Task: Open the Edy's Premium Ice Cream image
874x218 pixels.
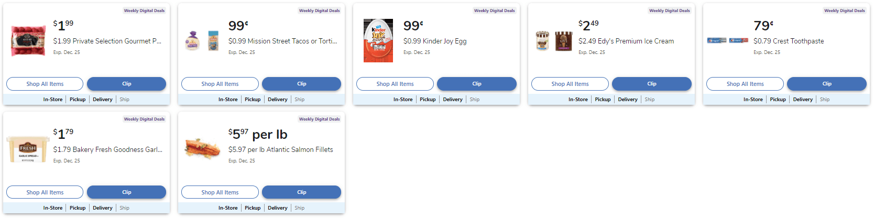Action: tap(553, 41)
